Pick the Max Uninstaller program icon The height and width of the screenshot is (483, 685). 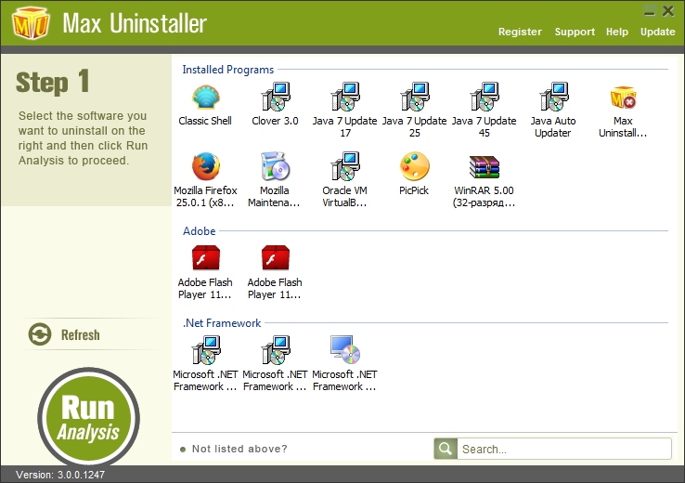pos(623,98)
